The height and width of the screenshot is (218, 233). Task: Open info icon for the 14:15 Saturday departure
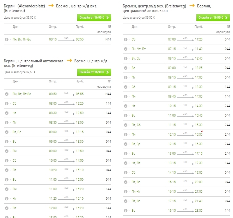click(125, 173)
